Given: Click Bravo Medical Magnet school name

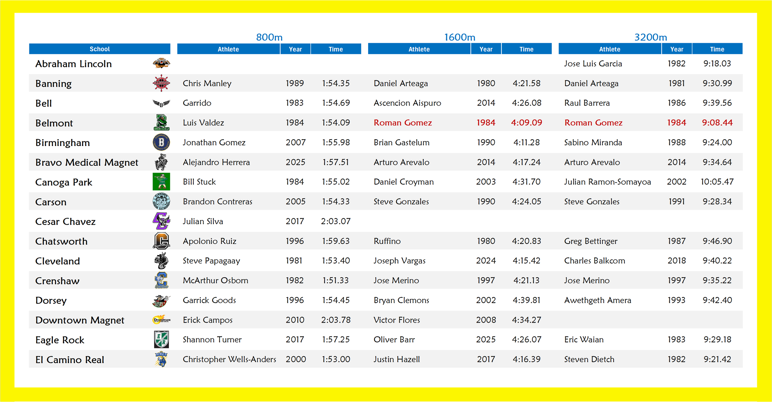Looking at the screenshot, I should (87, 162).
